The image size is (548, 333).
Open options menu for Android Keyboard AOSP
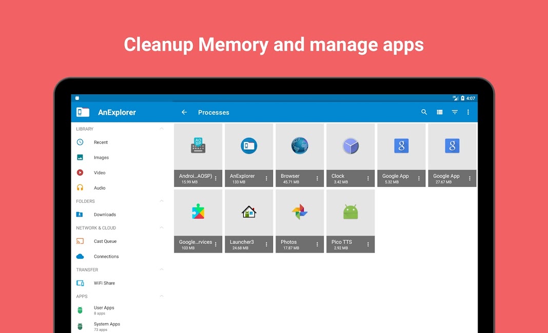[x=216, y=178]
